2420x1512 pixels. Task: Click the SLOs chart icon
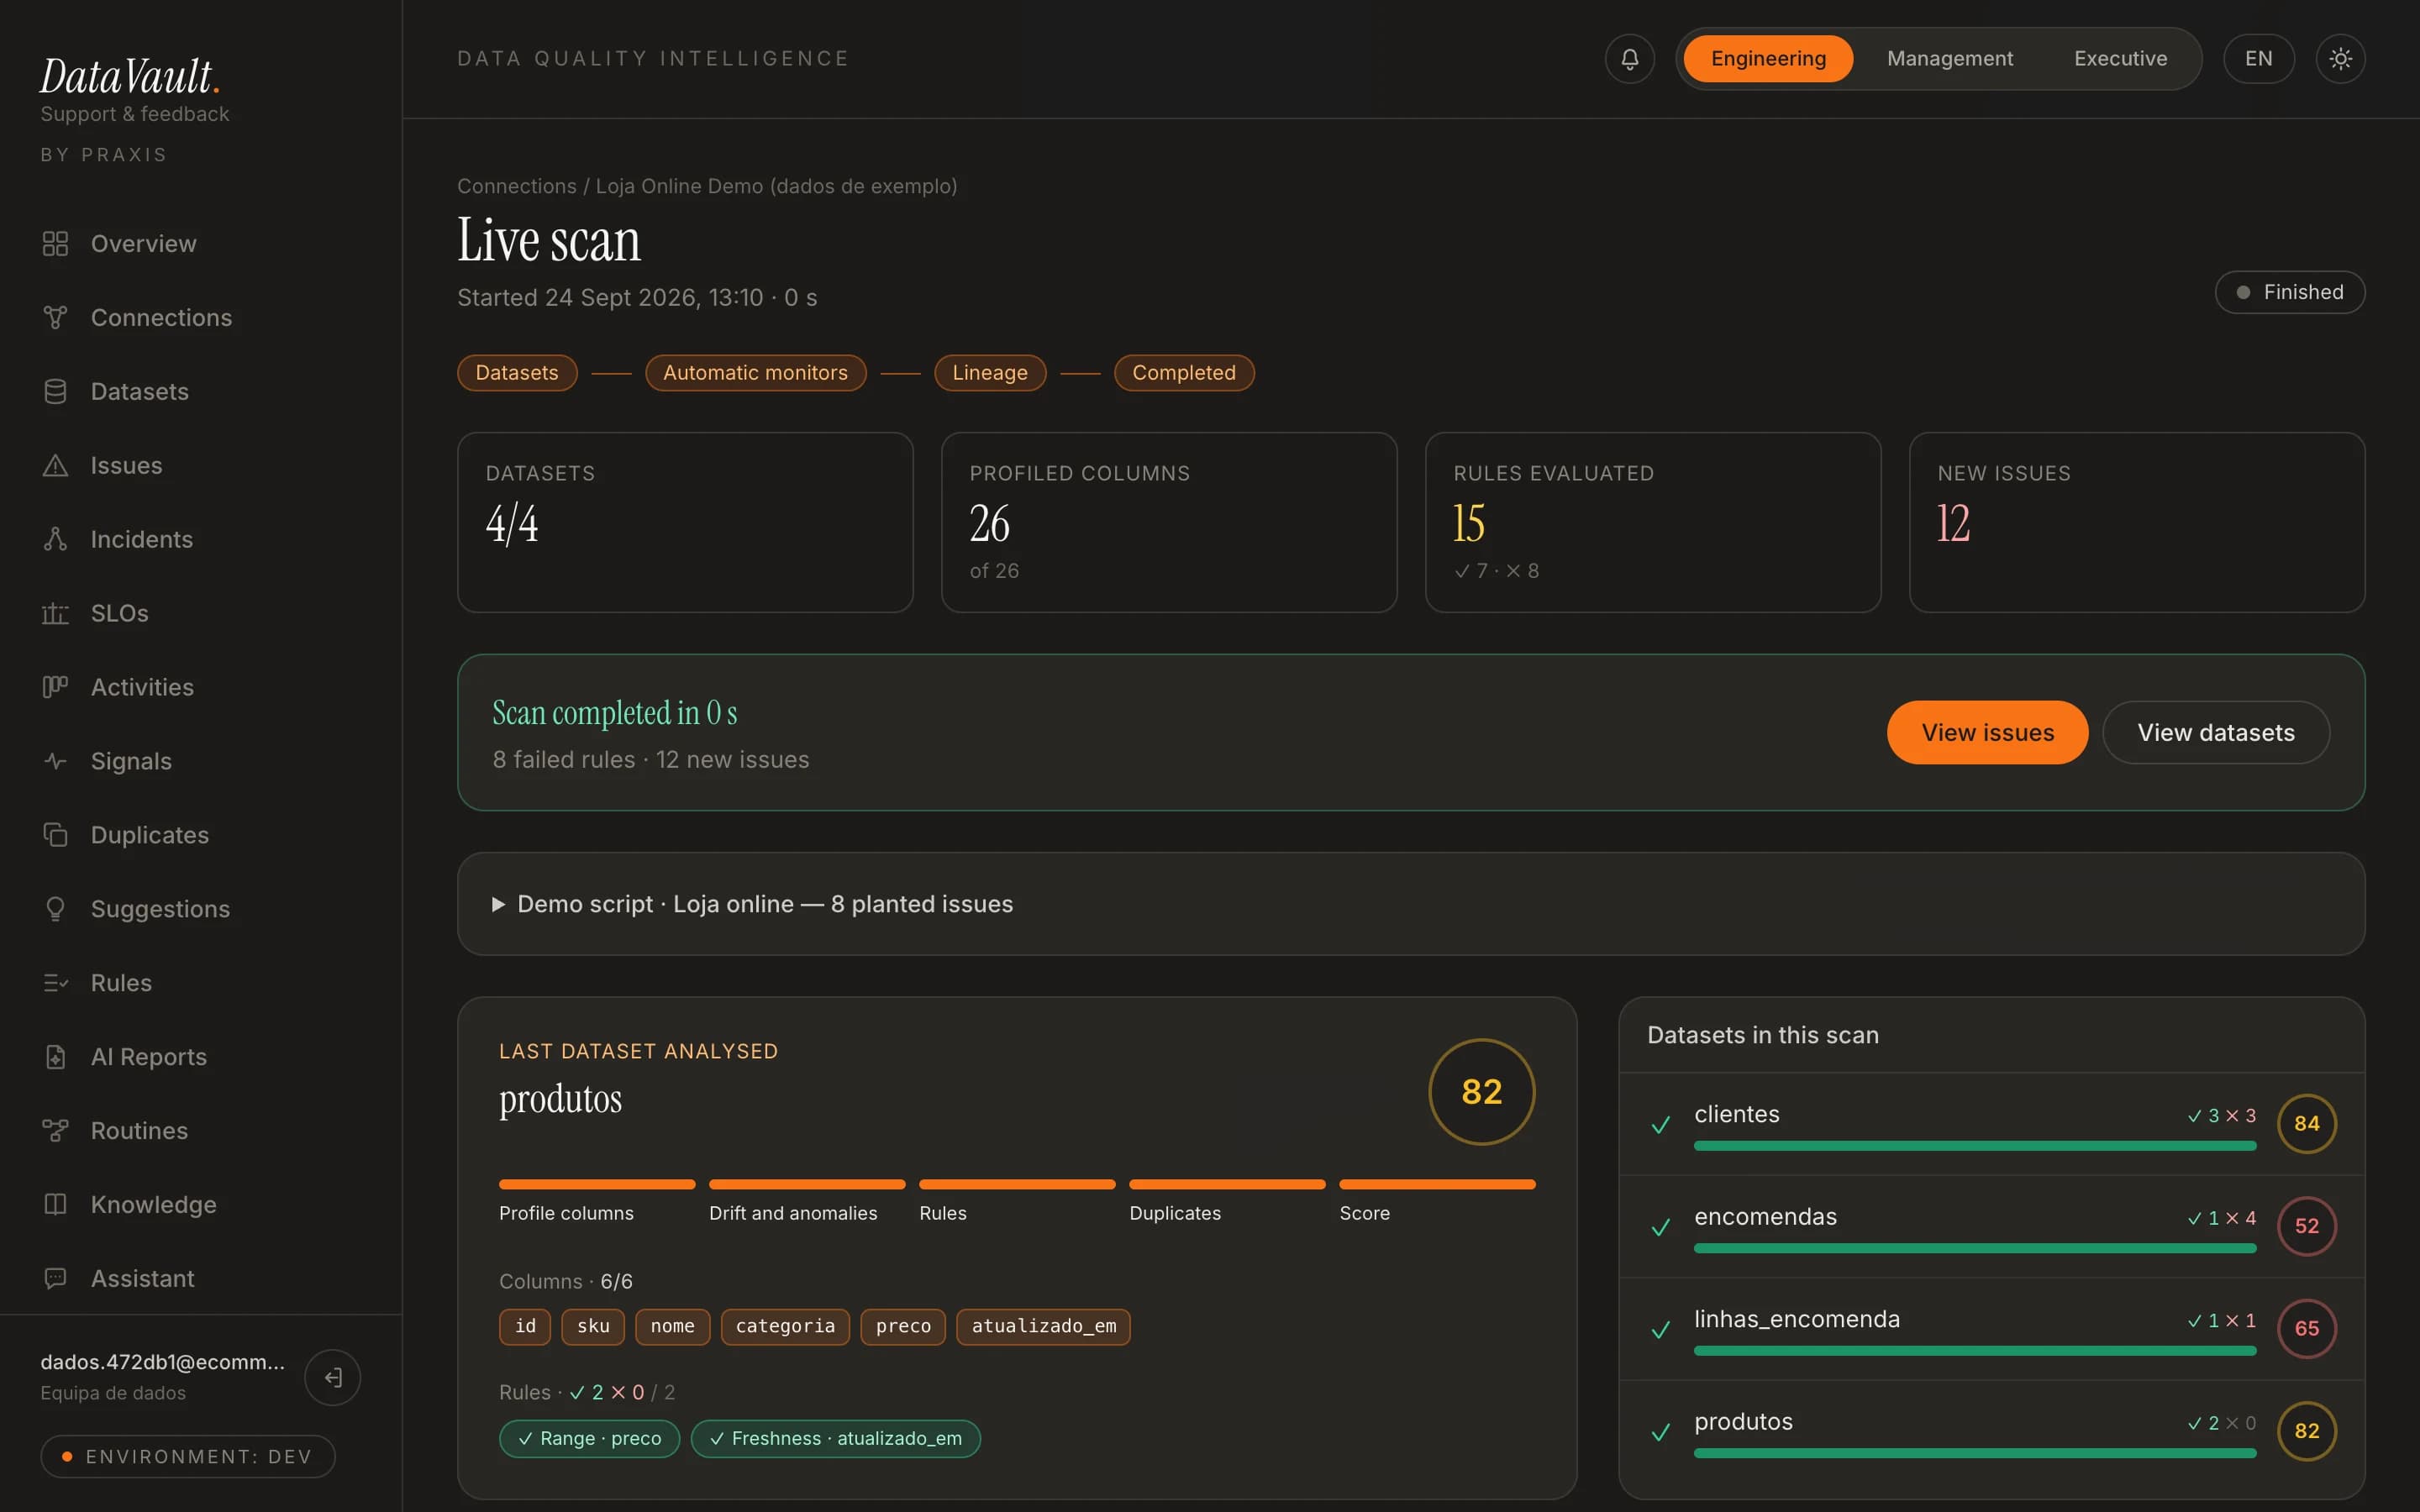55,614
